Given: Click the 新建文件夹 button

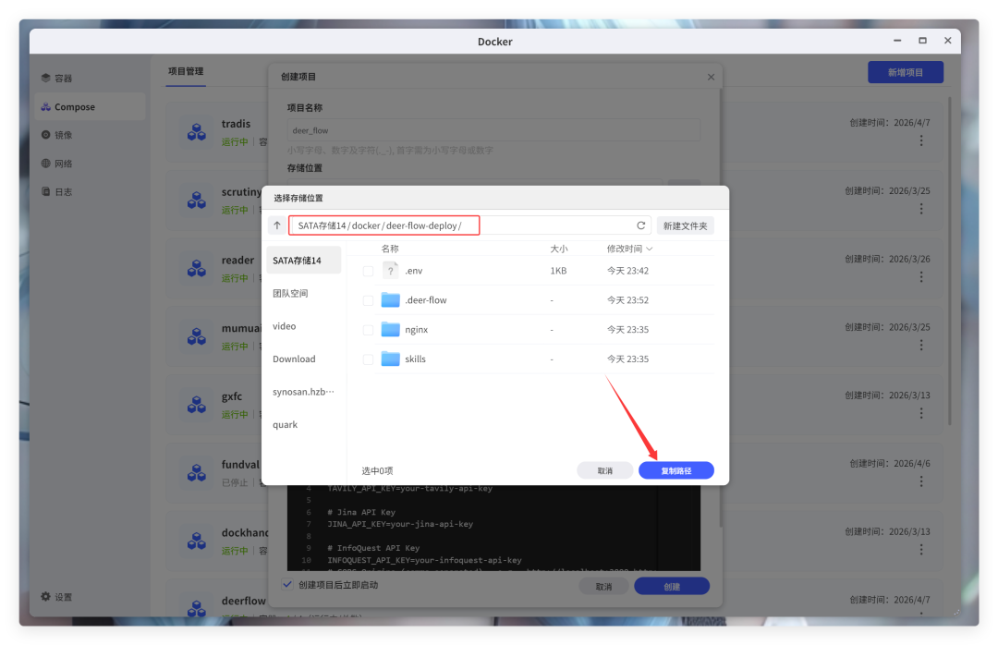Looking at the screenshot, I should [x=685, y=226].
